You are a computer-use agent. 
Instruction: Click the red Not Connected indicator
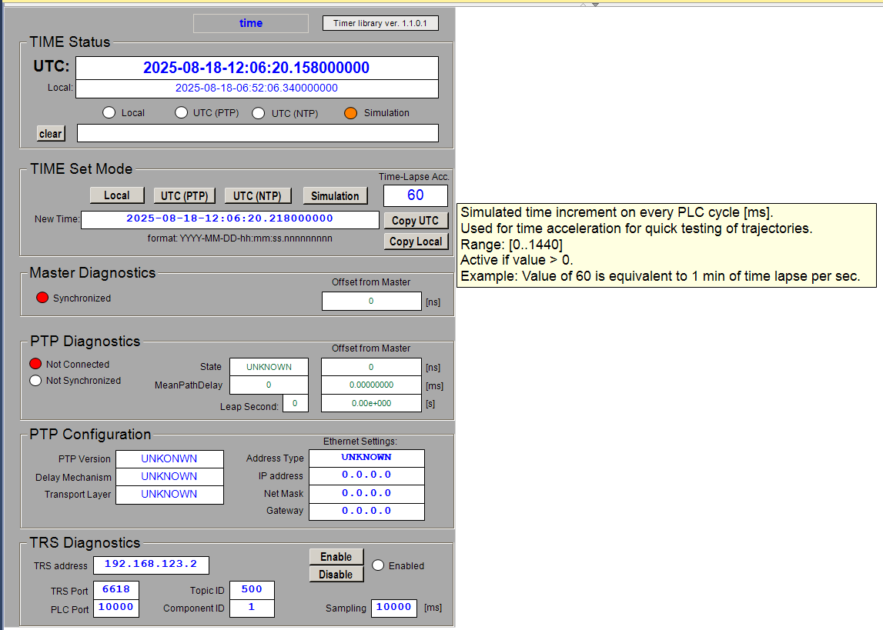[x=35, y=364]
